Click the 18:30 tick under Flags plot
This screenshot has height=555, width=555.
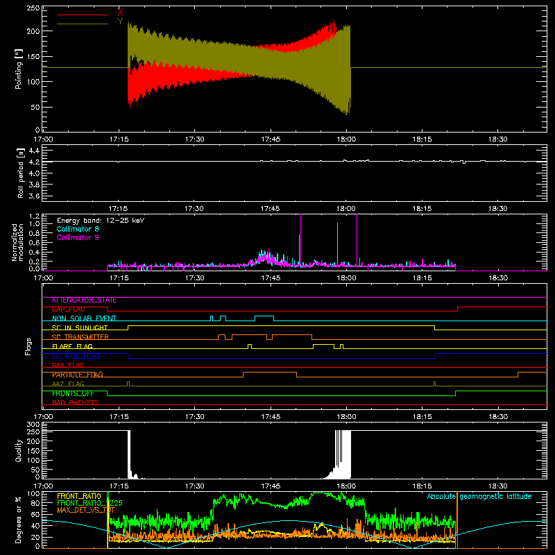(498, 417)
